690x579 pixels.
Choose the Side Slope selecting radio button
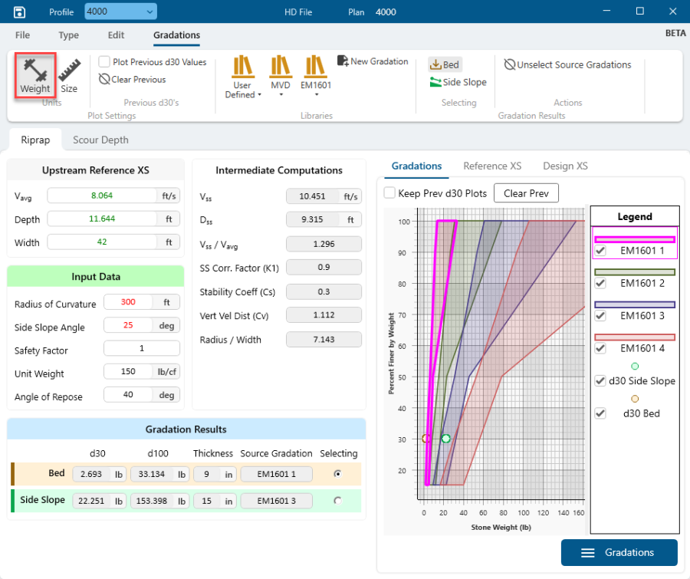[337, 500]
